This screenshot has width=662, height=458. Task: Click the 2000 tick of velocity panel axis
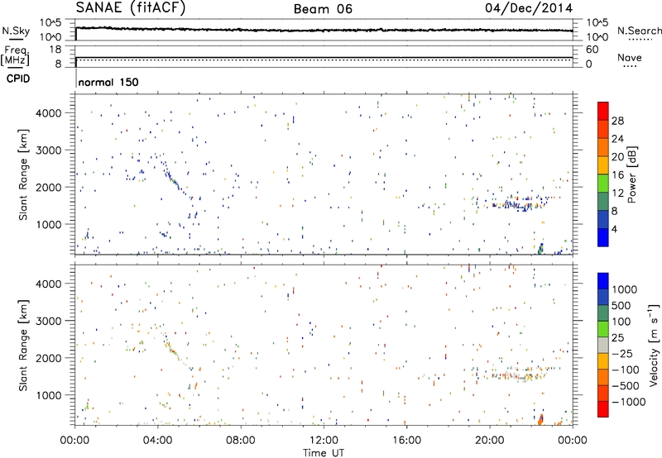click(49, 358)
